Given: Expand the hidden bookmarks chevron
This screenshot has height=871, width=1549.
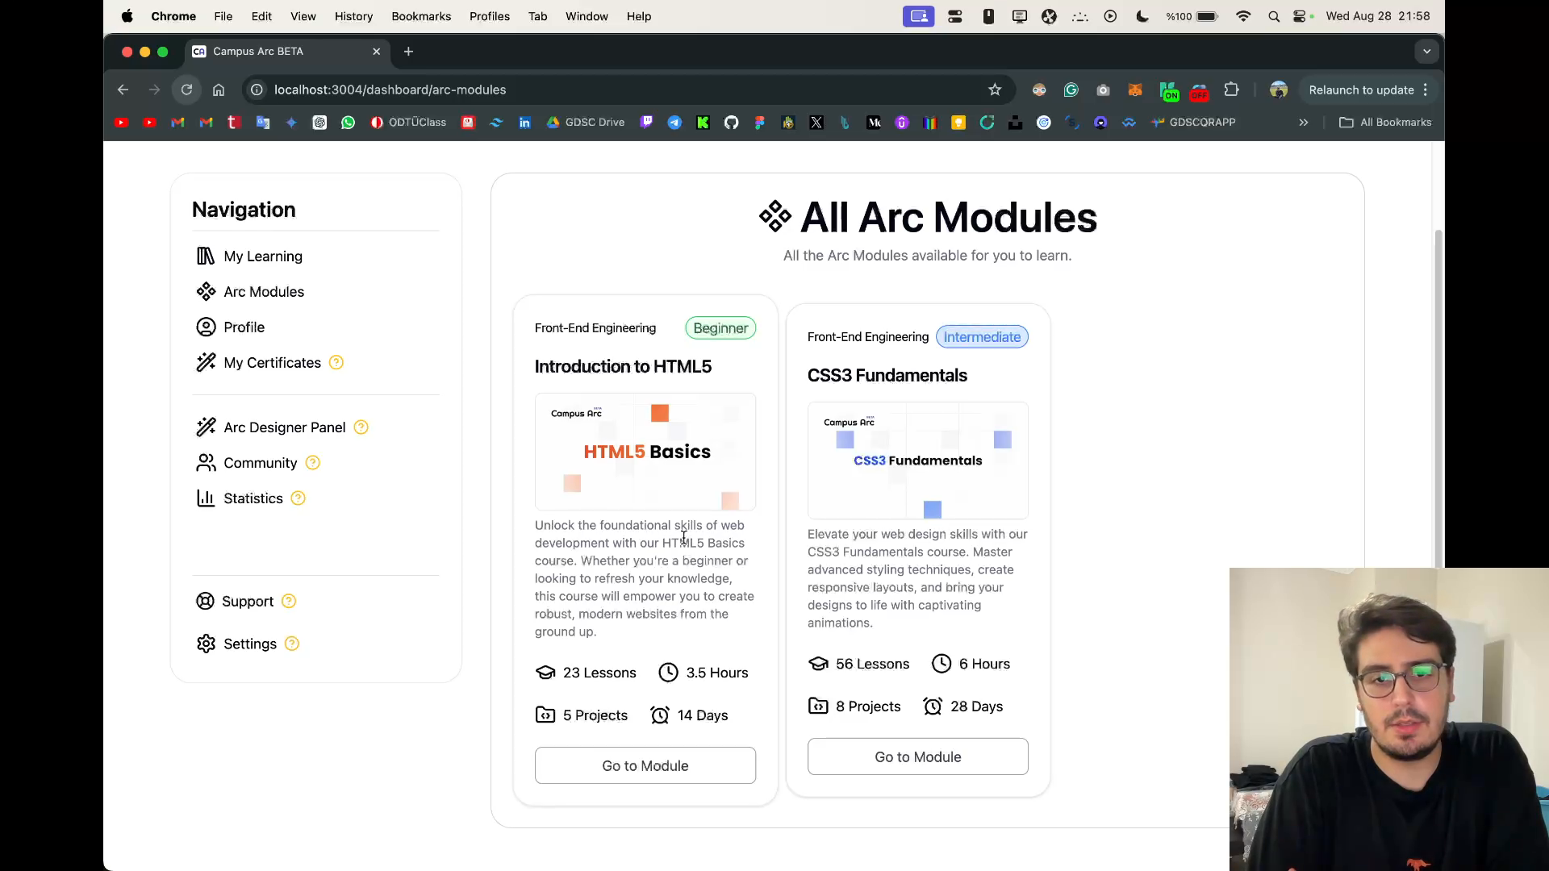Looking at the screenshot, I should click(1303, 123).
